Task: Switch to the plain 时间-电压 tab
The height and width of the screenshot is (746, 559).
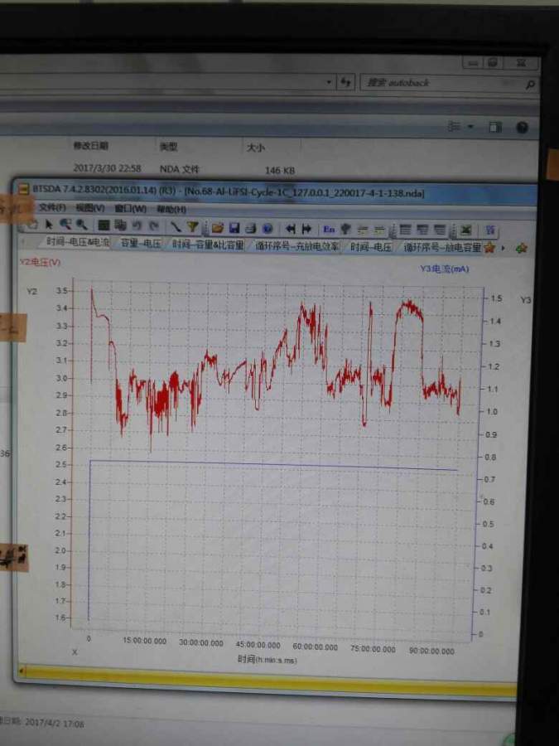Action: pos(371,247)
